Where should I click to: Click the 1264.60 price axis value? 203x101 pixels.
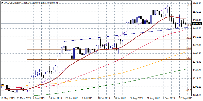pyautogui.click(x=197, y=95)
